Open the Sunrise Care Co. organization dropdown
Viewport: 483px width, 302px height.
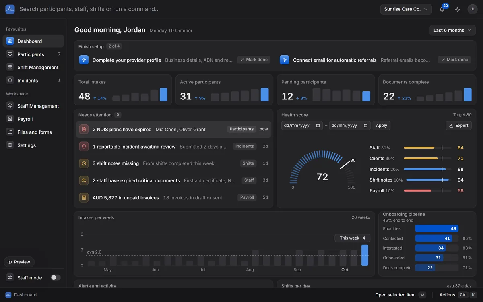406,9
